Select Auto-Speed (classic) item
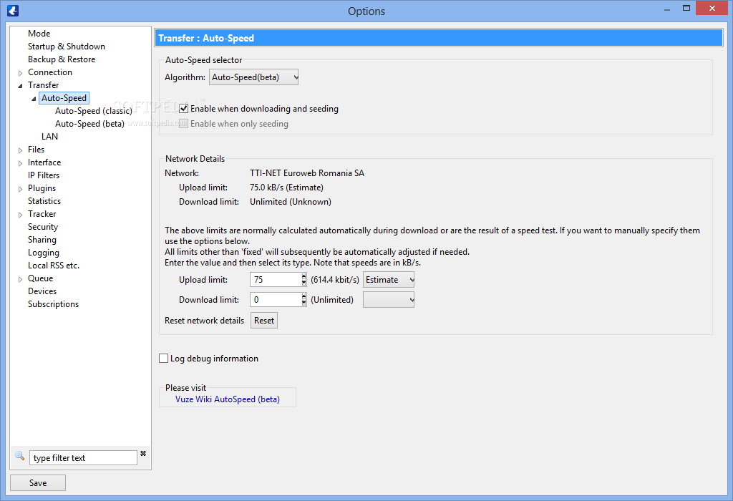 (94, 111)
